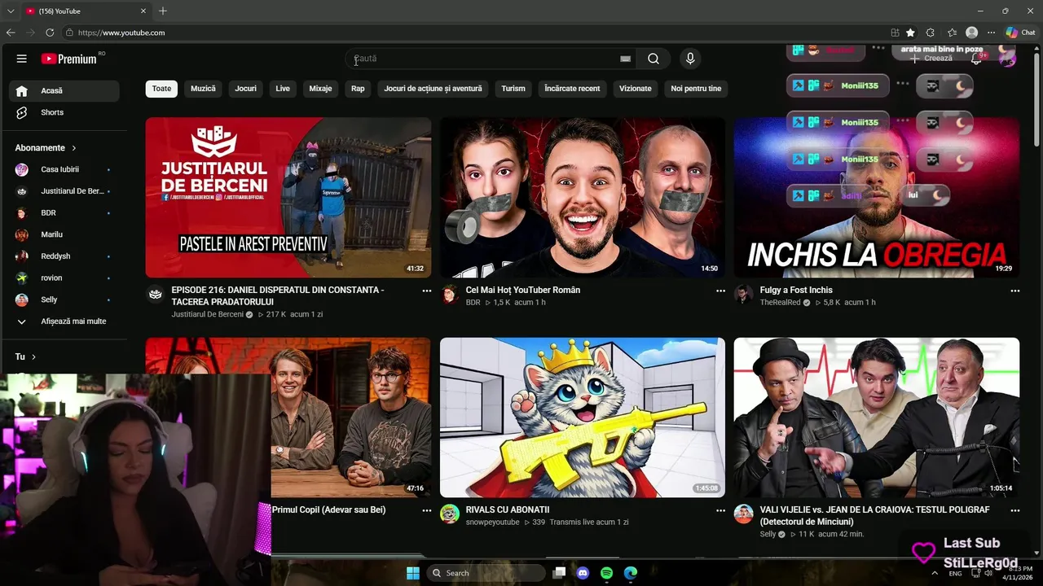Click the Creează button
The image size is (1043, 586).
coord(931,59)
